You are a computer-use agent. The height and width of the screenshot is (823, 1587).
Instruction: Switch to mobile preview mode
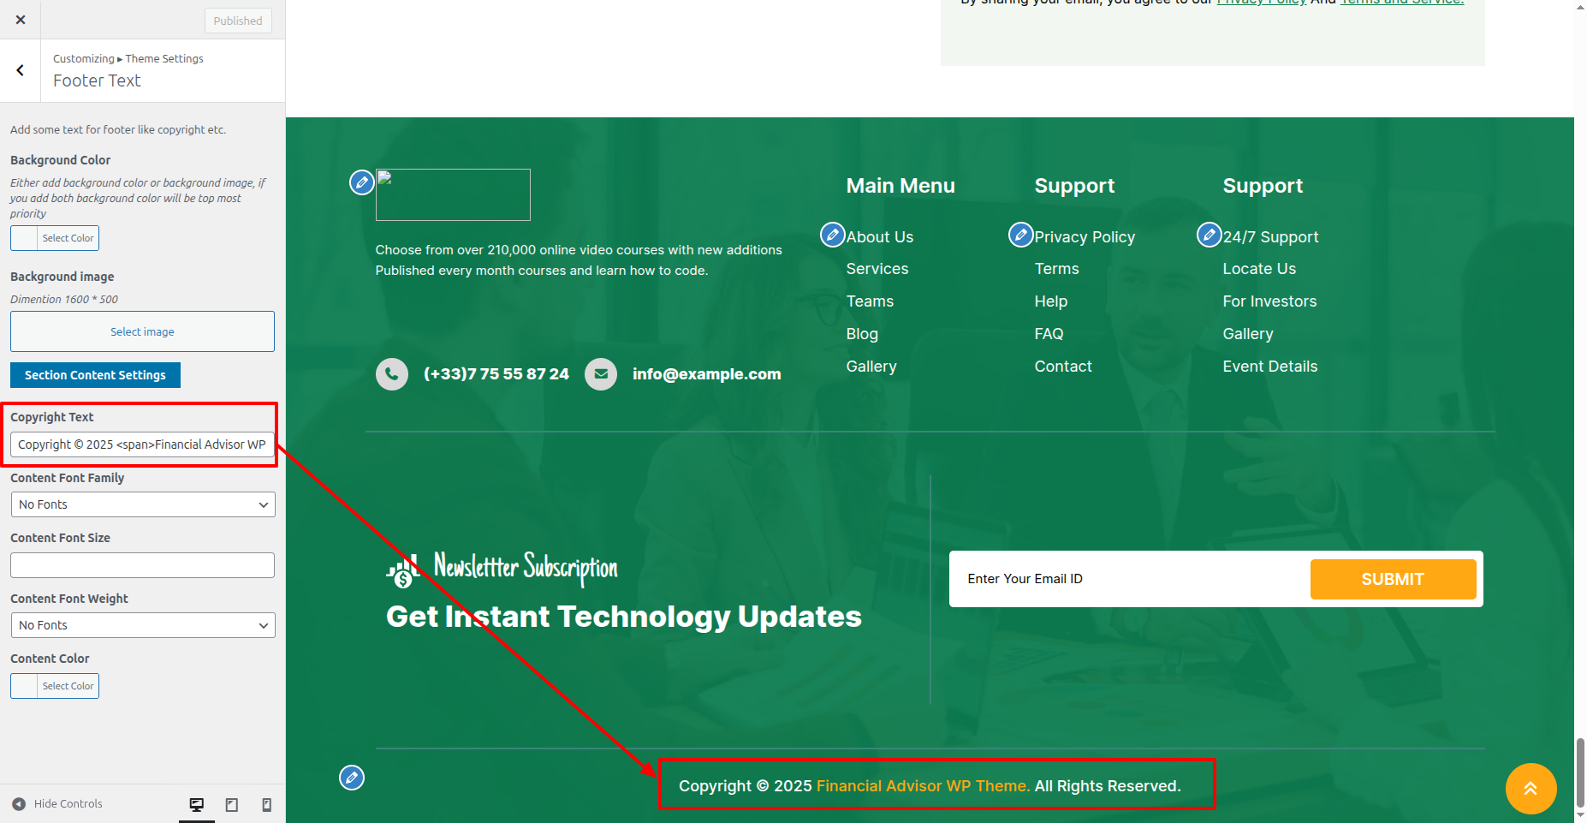[x=267, y=804]
